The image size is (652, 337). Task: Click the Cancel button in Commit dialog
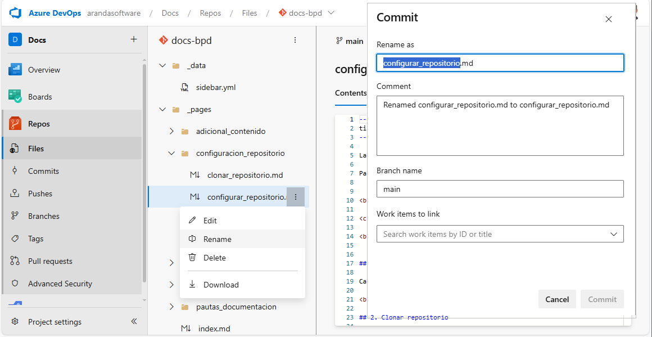[556, 299]
